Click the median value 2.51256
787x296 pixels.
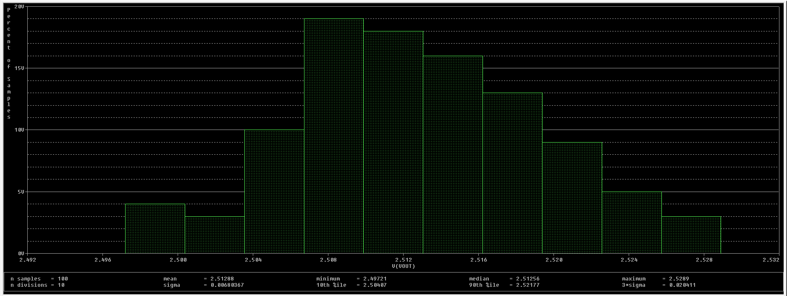coord(525,279)
